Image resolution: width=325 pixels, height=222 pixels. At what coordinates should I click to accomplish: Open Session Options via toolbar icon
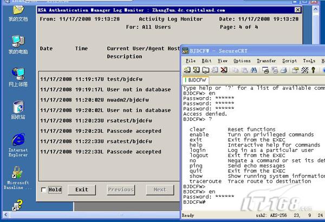[295, 70]
